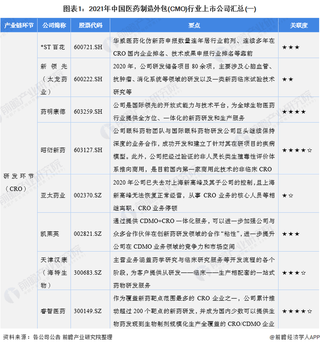Click stock code 002821.SZ

88,234
